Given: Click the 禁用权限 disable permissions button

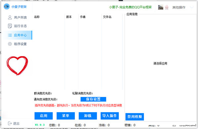Looking at the screenshot, I should click(135, 117).
